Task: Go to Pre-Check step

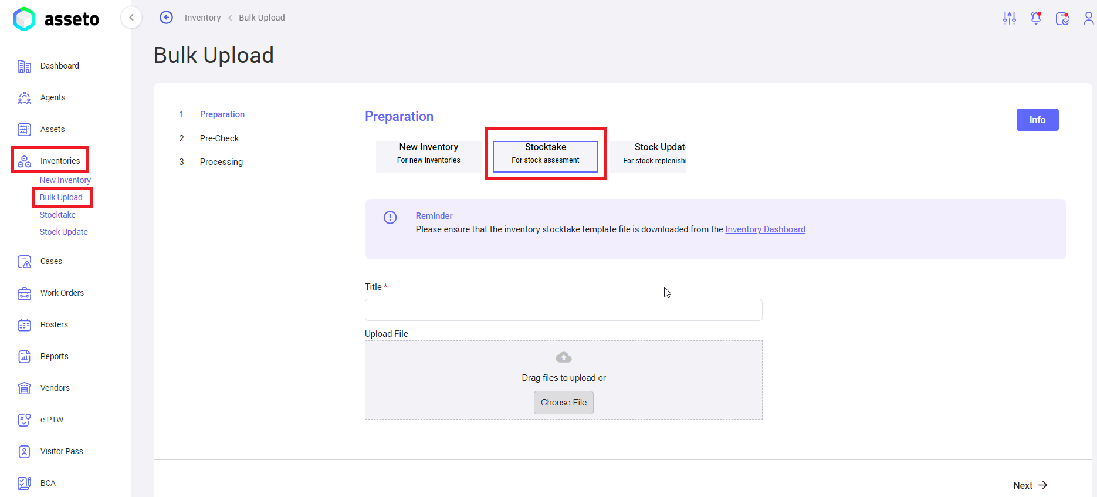Action: [219, 138]
